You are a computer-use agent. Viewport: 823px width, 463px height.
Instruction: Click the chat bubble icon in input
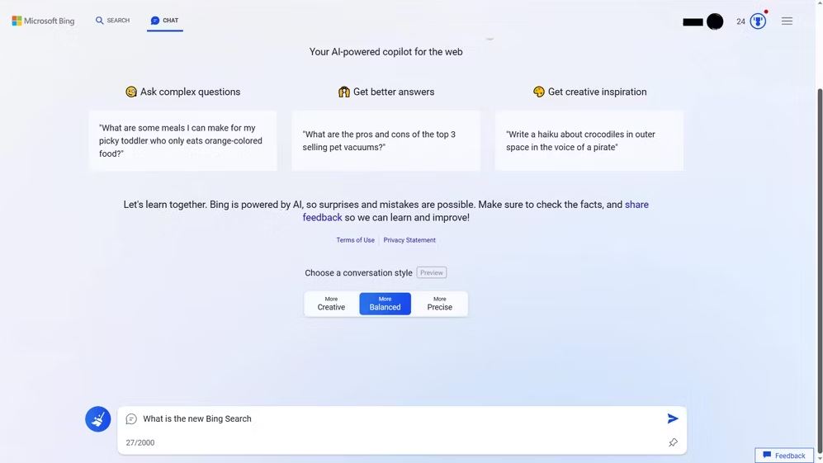[131, 418]
